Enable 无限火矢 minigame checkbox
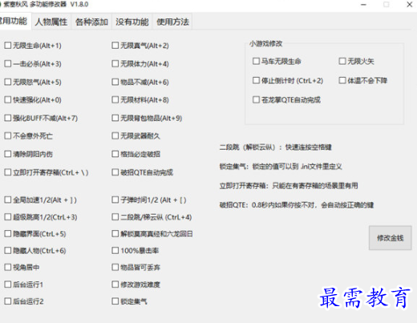 (342, 61)
